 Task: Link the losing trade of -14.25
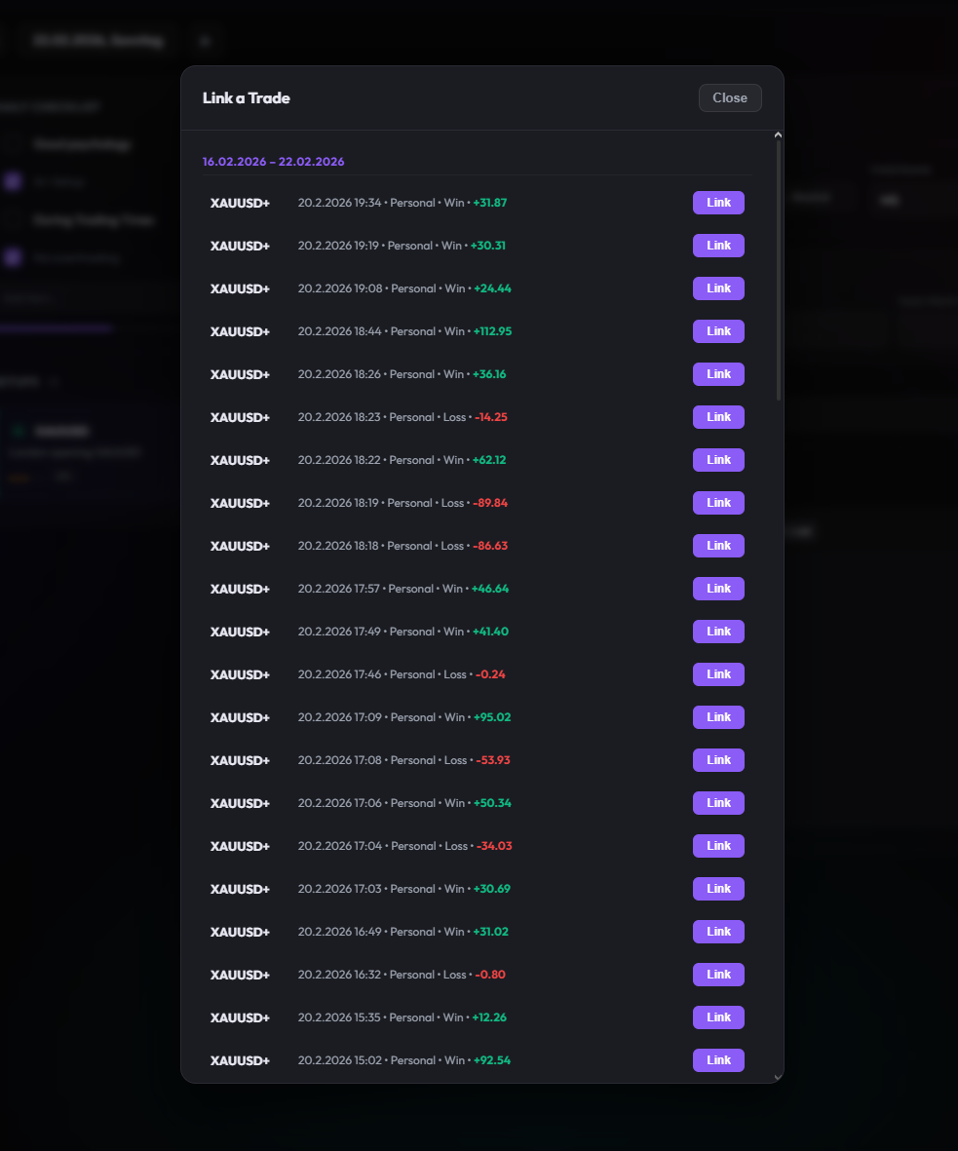tap(718, 416)
